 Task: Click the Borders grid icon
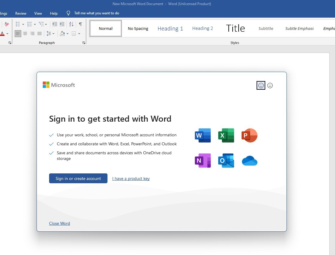74,33
